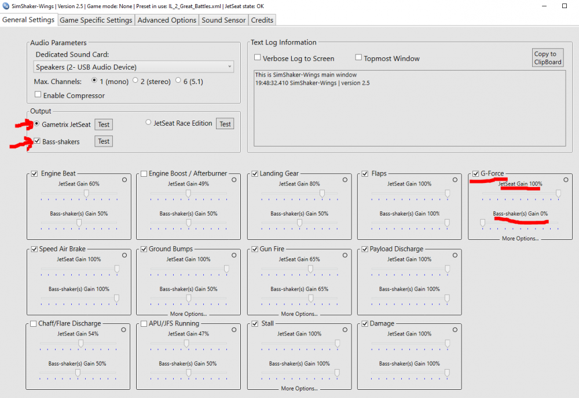Click the round indicator in G-Force group

pos(566,180)
